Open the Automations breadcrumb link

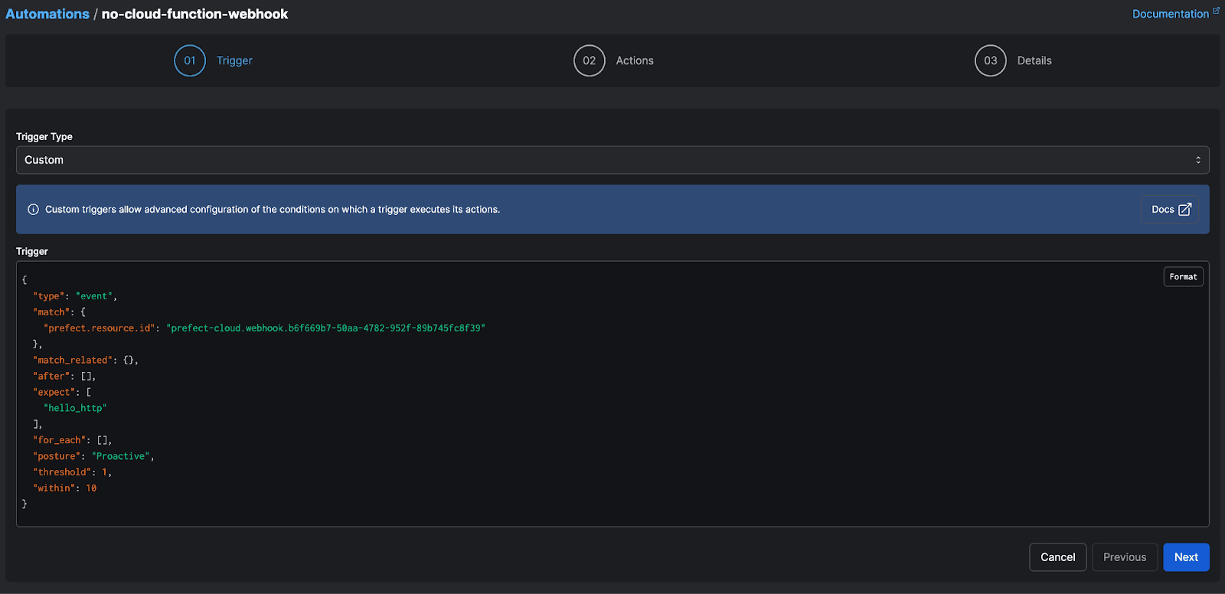47,14
